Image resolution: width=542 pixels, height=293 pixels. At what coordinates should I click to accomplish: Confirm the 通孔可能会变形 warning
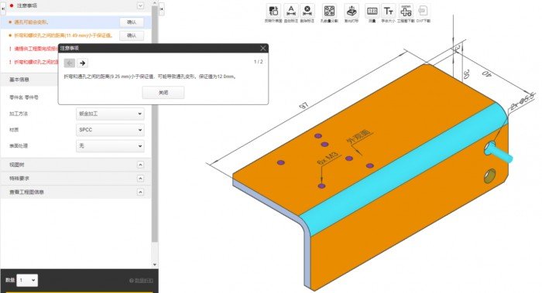pos(132,22)
